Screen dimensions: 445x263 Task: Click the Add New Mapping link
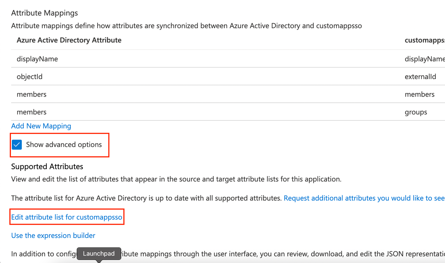(41, 126)
